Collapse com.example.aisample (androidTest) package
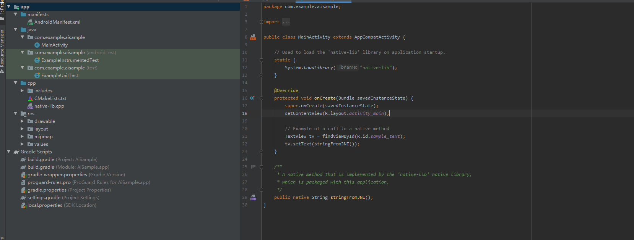The width and height of the screenshot is (634, 240). pos(22,52)
